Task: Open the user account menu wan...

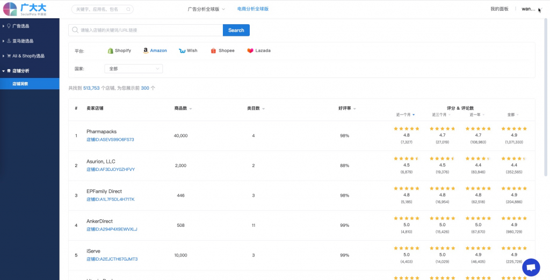Action: [532, 9]
